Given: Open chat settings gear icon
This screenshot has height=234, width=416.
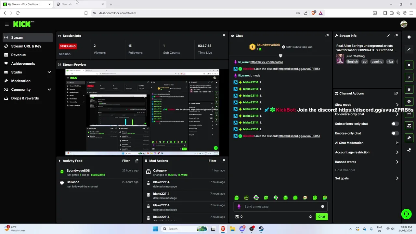Looking at the screenshot, I should 310,217.
